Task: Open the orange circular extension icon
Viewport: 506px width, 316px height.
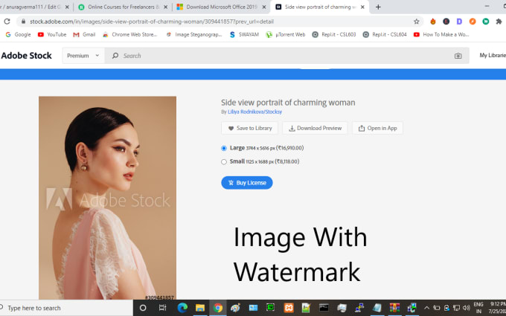Action: click(473, 22)
